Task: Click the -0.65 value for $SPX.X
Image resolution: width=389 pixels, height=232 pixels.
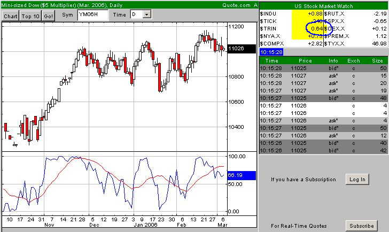Action: tap(380, 21)
